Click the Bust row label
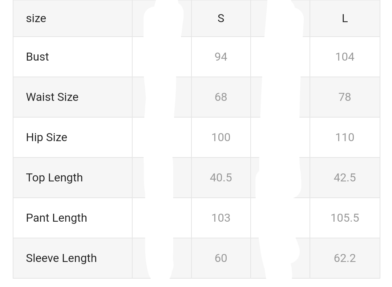The width and height of the screenshot is (392, 287). [x=37, y=57]
